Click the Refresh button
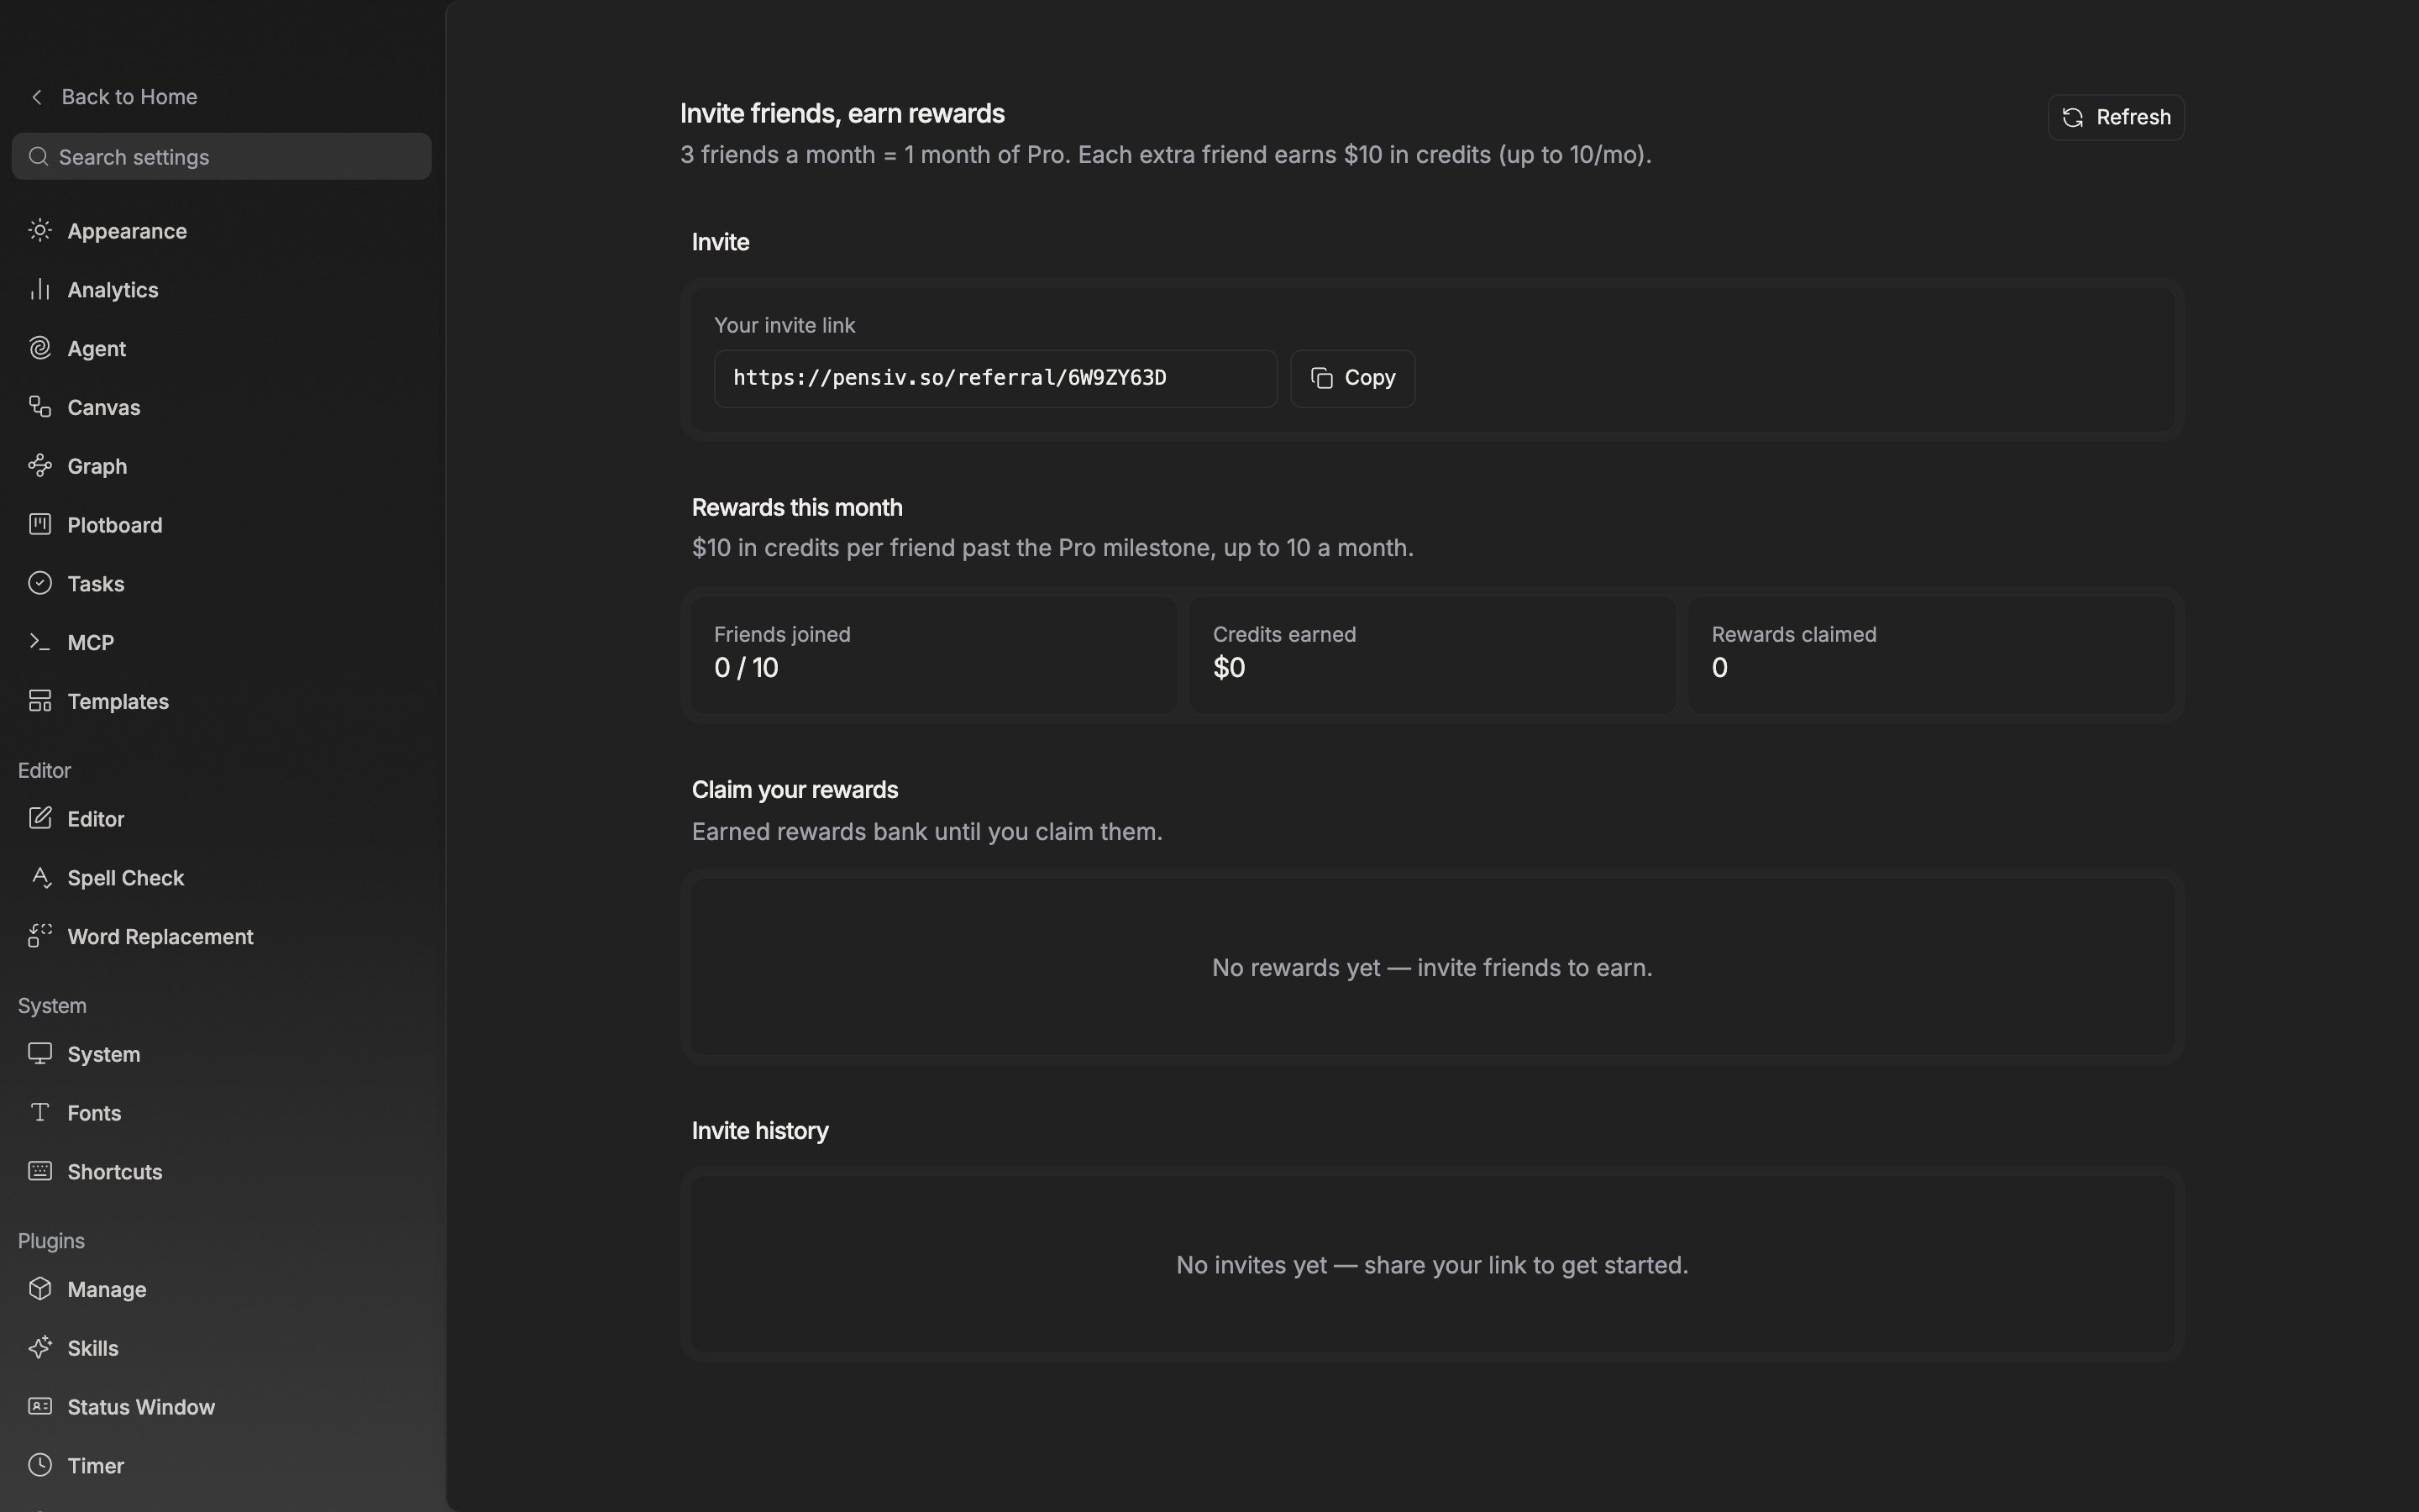Screen dimensions: 2419x1512 (2116, 118)
